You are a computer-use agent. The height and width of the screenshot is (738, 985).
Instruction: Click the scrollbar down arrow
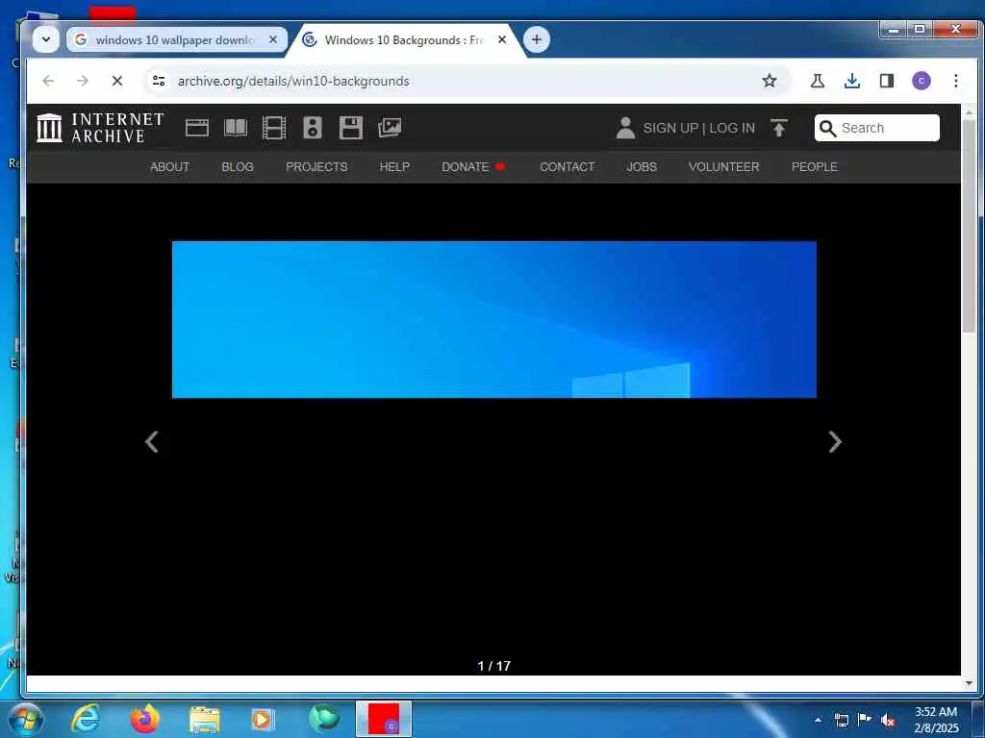(x=968, y=683)
